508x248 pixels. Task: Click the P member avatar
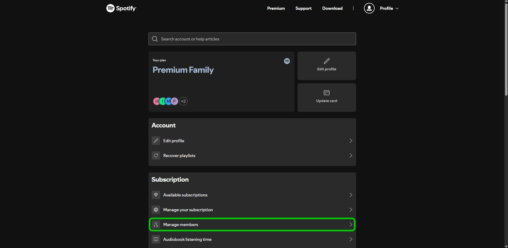[174, 101]
